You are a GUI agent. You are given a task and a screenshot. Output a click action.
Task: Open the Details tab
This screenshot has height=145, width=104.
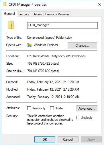[37, 14]
